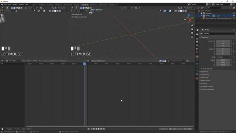Open the Output properties tab icon

click(x=197, y=42)
